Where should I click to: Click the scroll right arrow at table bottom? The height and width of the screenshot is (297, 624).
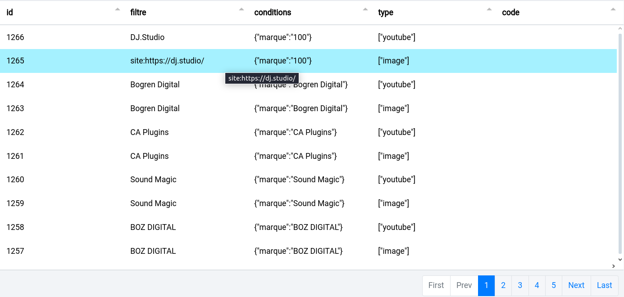[x=613, y=266]
